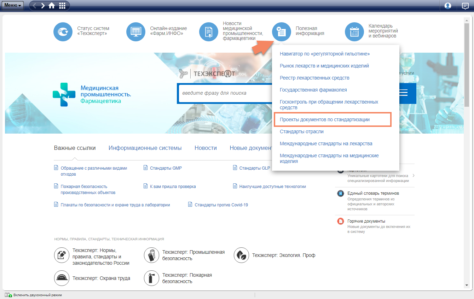The width and height of the screenshot is (474, 299).
Task: Switch to Информационные системы tab
Action: pos(145,148)
